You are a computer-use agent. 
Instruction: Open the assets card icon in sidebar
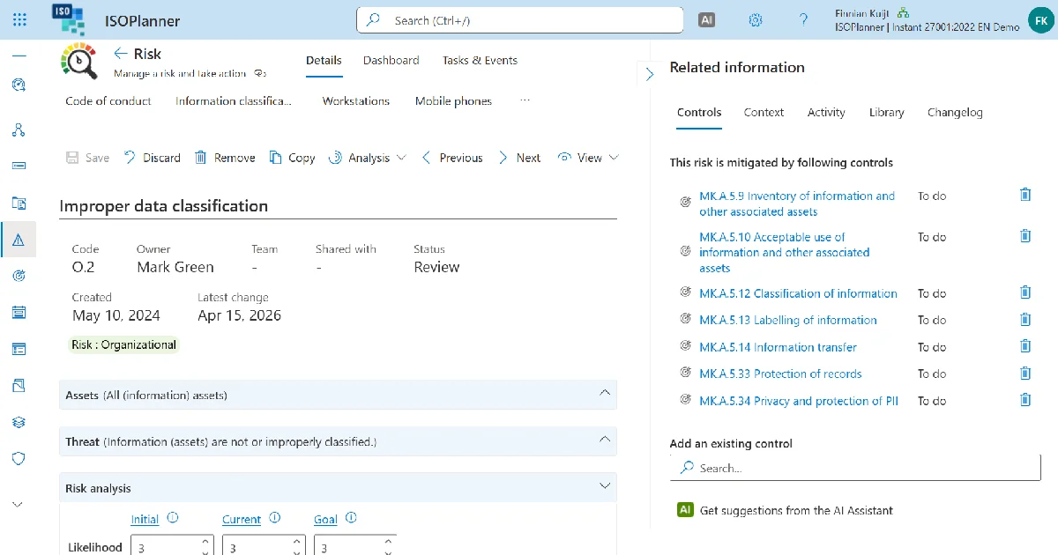19,165
